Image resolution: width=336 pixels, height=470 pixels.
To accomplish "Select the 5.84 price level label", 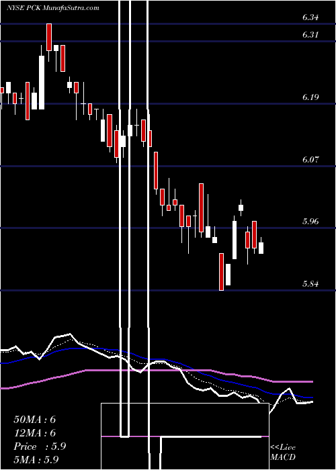I will [310, 283].
